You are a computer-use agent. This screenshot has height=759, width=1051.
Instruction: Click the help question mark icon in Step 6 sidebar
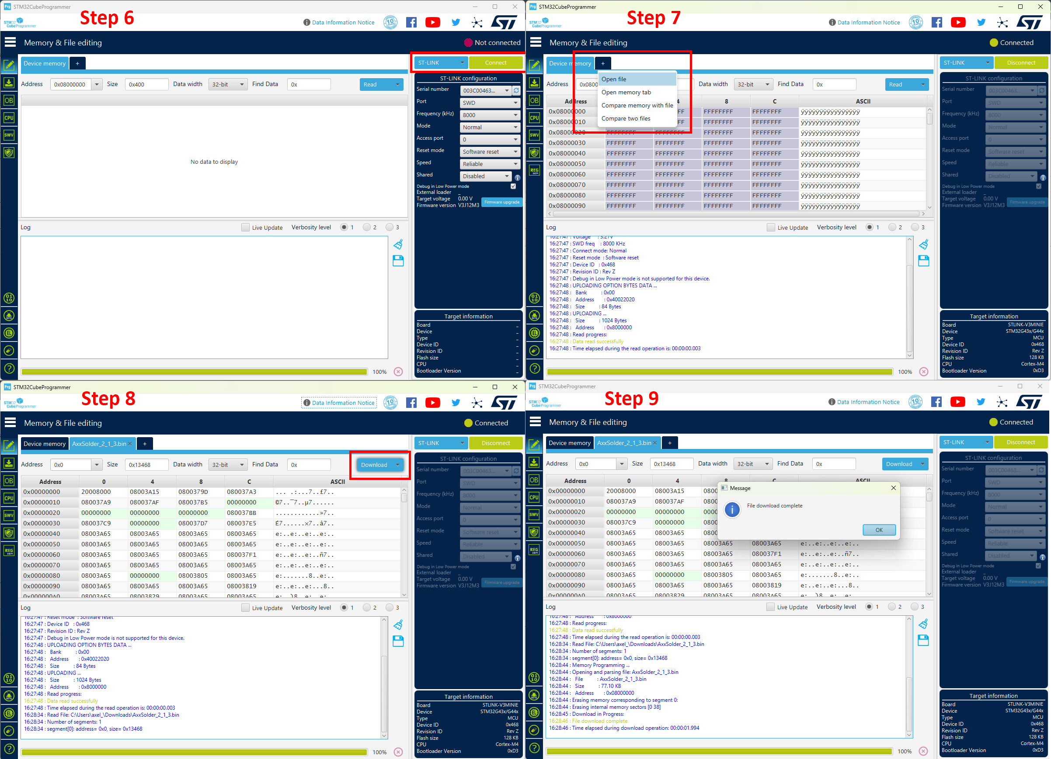pyautogui.click(x=9, y=369)
